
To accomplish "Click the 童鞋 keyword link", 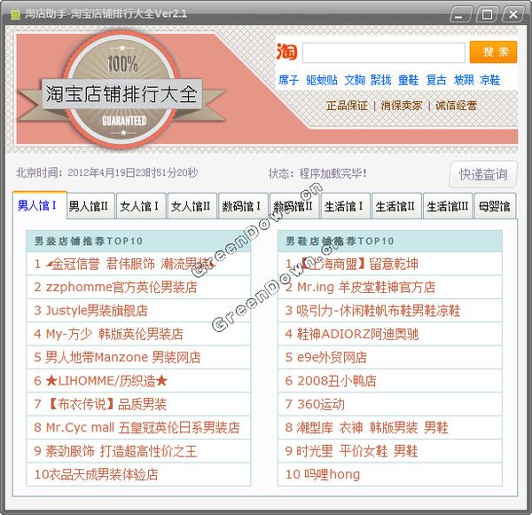I will pyautogui.click(x=408, y=80).
